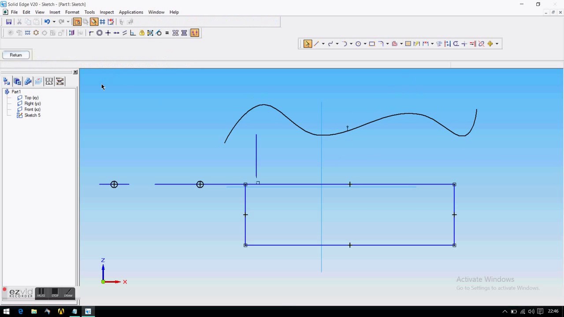Switch to the Feature Library tab icon
The width and height of the screenshot is (564, 317).
17,81
